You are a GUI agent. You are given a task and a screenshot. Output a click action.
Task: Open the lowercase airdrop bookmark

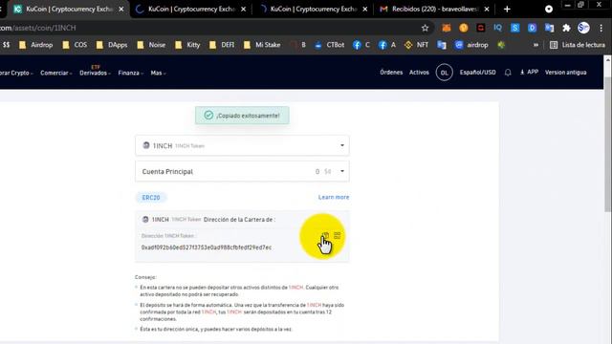471,45
